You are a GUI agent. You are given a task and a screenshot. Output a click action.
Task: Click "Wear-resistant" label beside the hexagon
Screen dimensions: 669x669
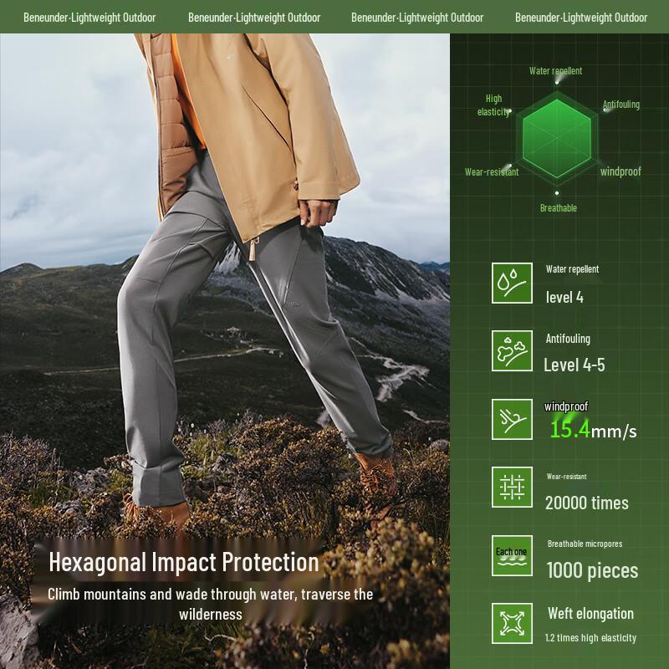click(x=492, y=172)
